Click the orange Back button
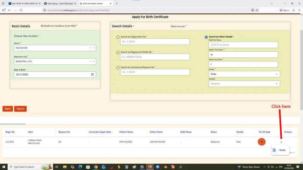This screenshot has width=303, height=170. (x=8, y=109)
